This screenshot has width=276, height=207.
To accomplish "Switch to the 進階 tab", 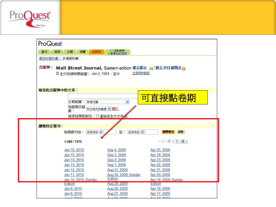I will (x=57, y=52).
